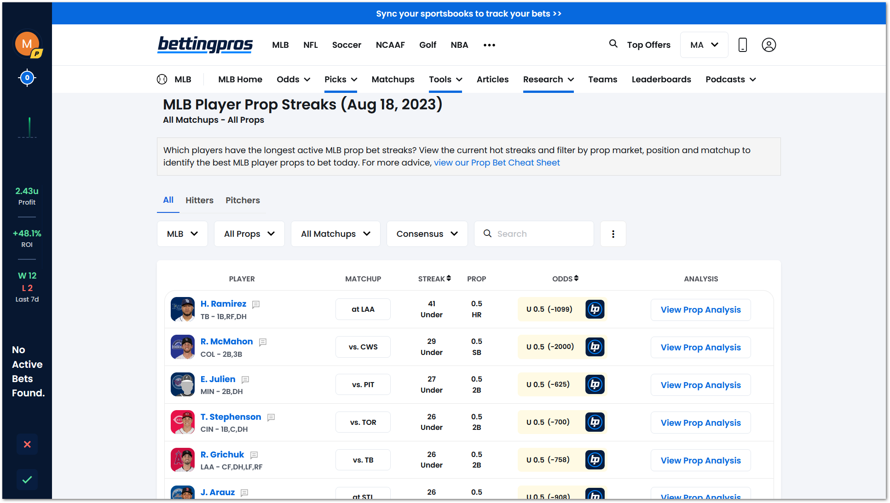Select the Hitters tab
The image size is (890, 503).
[x=199, y=200]
